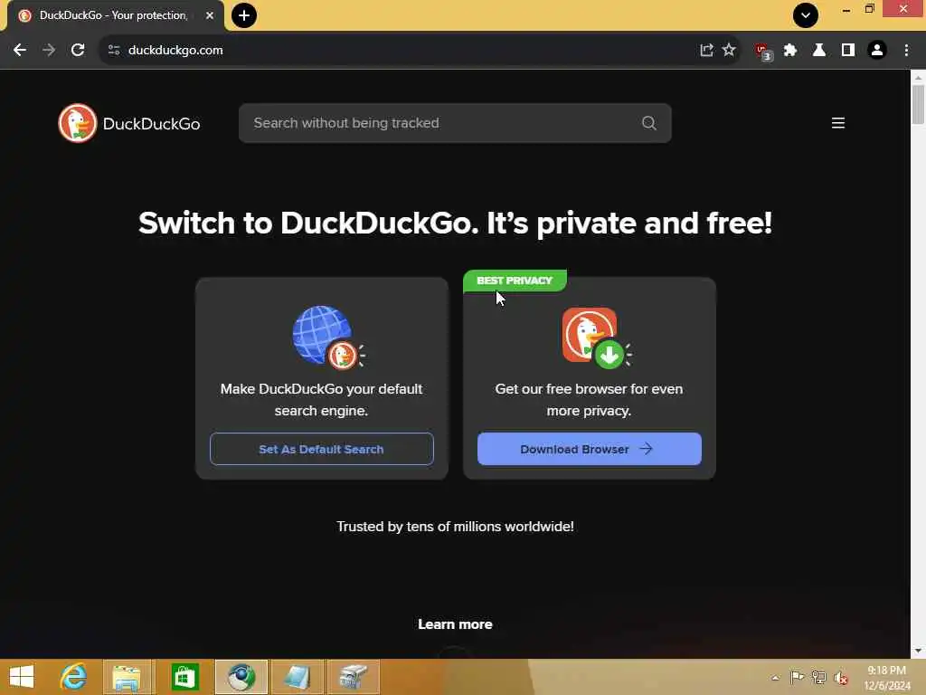The height and width of the screenshot is (695, 926).
Task: Open the Chrome three-dot menu
Action: click(x=906, y=51)
